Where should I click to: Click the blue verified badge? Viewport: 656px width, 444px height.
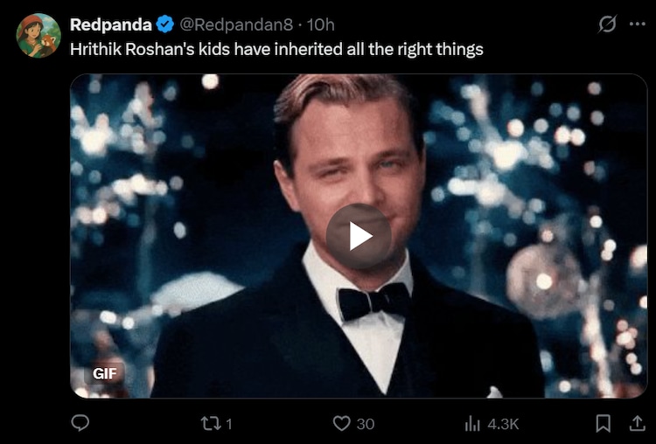coord(165,24)
